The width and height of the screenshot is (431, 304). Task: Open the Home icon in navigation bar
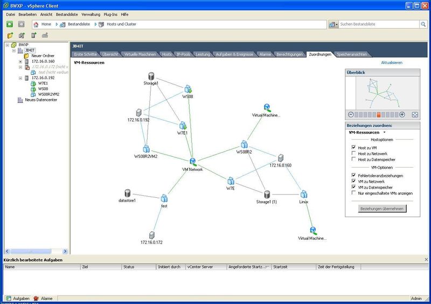click(x=36, y=24)
